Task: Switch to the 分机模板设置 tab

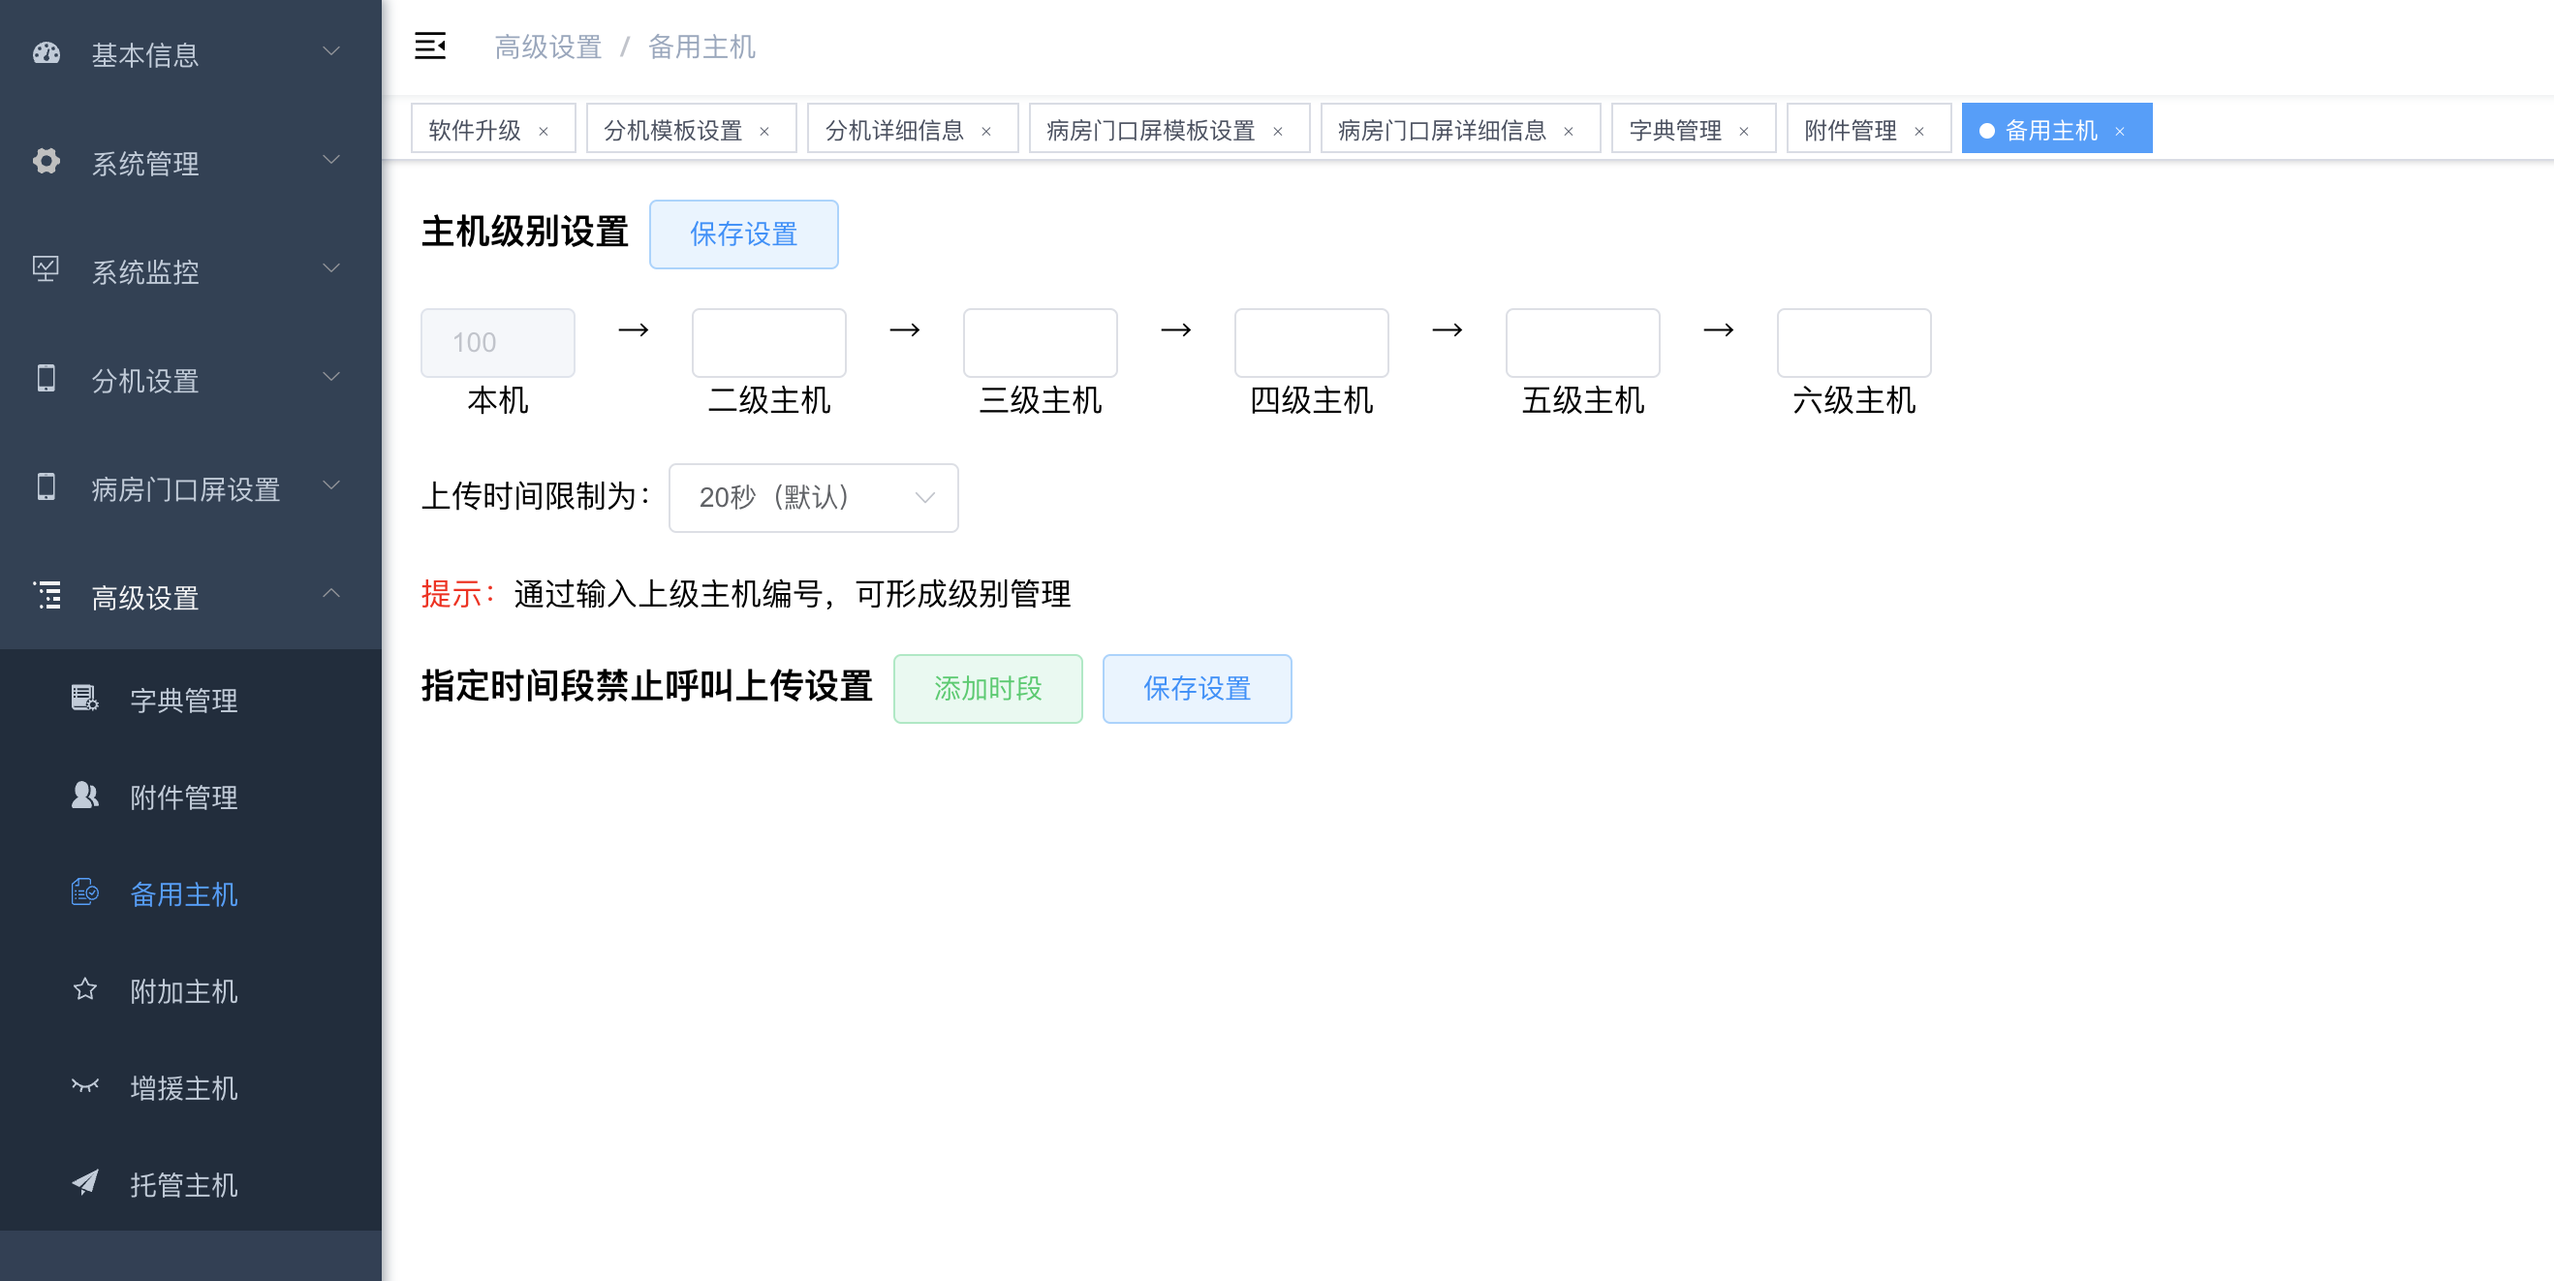Action: (x=673, y=130)
